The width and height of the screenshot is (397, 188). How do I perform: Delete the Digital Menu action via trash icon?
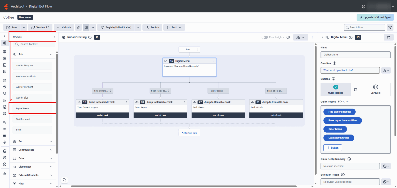[x=388, y=37]
